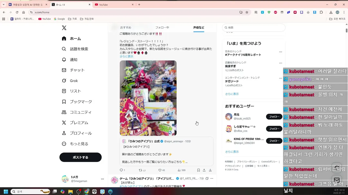Viewport: 348px width, 195px height.
Task: Click the ポストする button
Action: [x=80, y=157]
